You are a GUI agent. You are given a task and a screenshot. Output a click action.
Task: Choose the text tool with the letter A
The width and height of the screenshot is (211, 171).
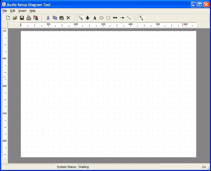click(x=95, y=18)
